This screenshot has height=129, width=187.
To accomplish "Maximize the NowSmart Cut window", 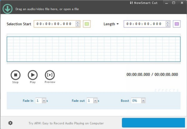I will point(174,3).
